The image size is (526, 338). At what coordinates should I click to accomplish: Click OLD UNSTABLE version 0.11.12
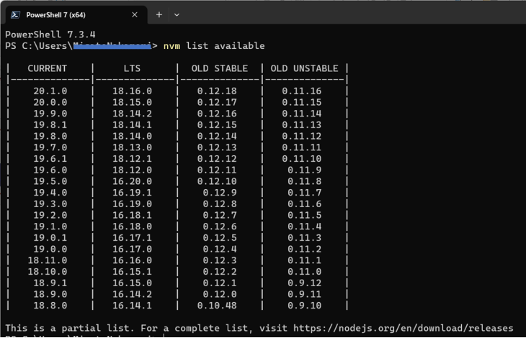point(302,137)
